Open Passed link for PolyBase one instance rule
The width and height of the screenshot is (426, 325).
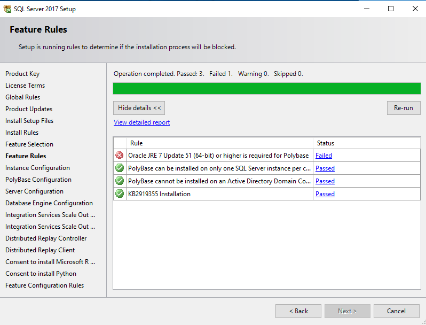(325, 168)
